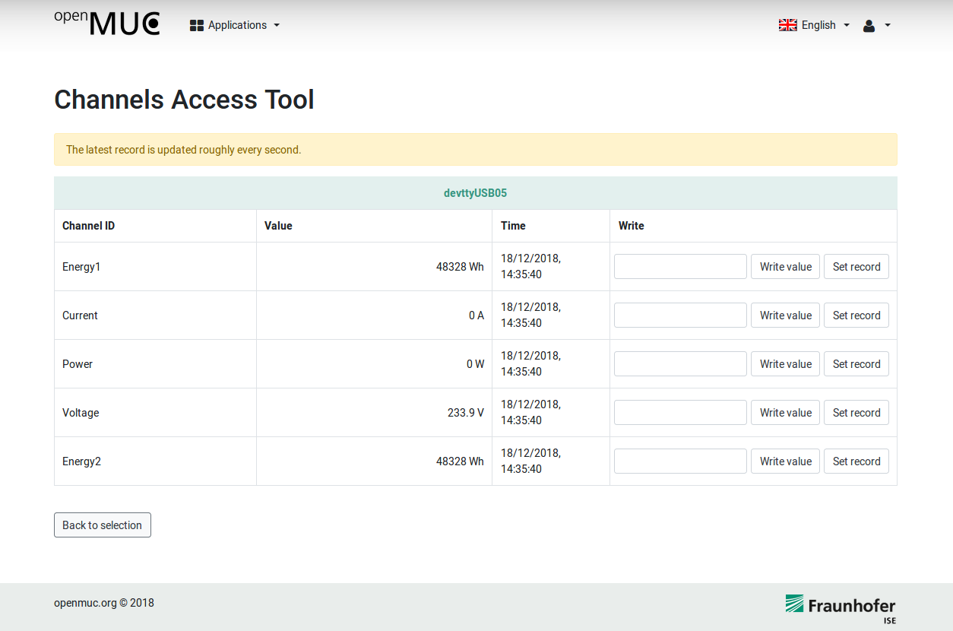This screenshot has height=631, width=953.
Task: Click Write value for Energy1
Action: [785, 266]
